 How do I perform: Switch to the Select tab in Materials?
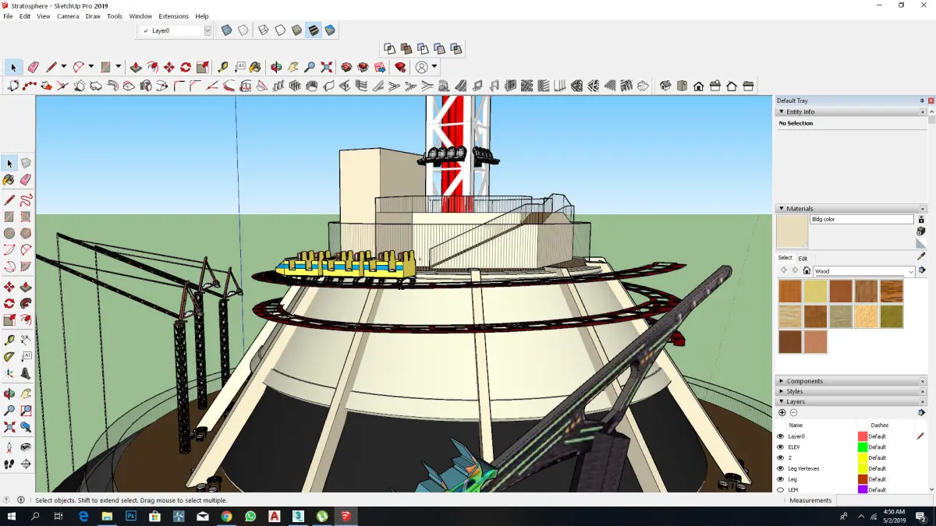pos(785,258)
